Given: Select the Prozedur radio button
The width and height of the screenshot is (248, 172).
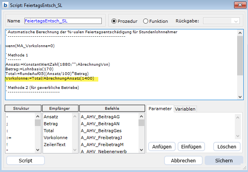Looking at the screenshot, I should (x=114, y=21).
